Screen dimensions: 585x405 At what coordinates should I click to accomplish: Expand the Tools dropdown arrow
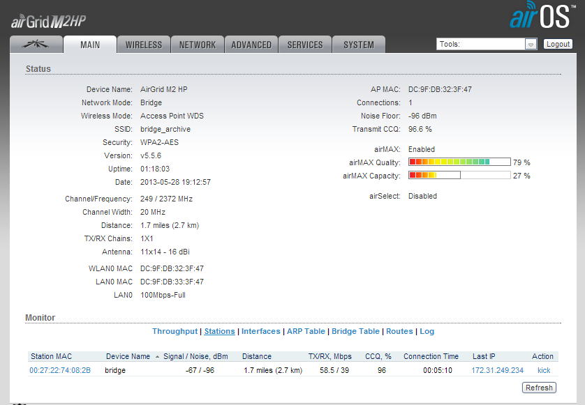[x=531, y=44]
